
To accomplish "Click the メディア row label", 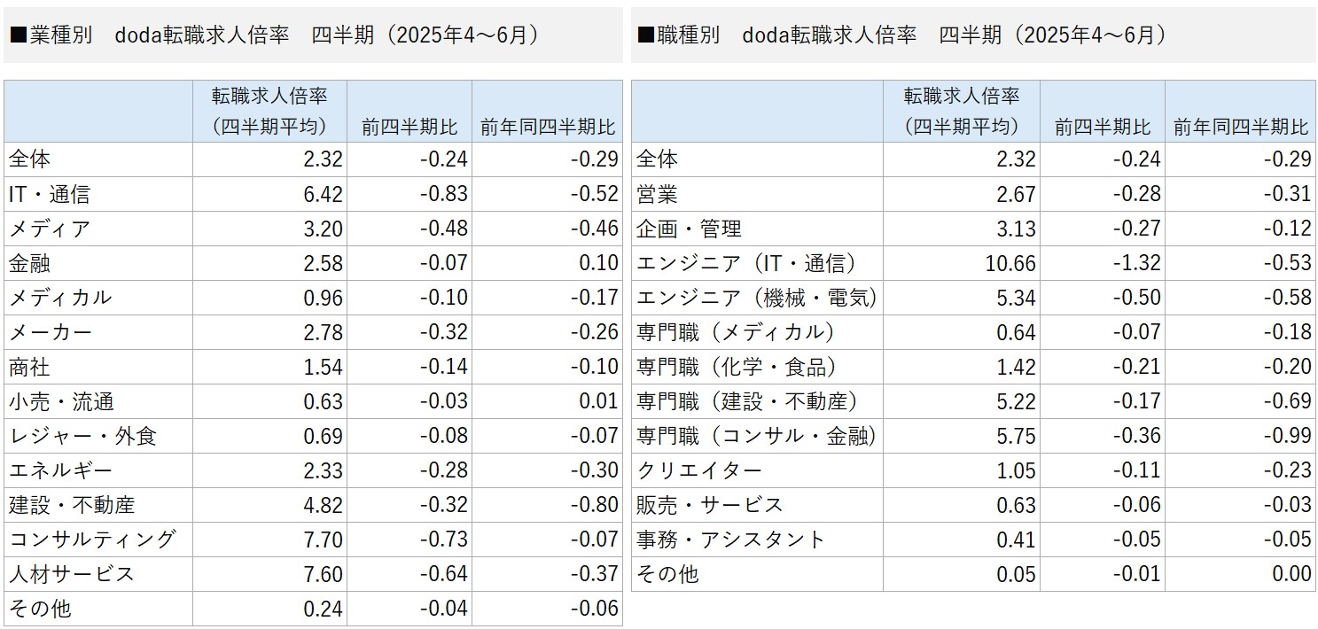I will (x=49, y=229).
